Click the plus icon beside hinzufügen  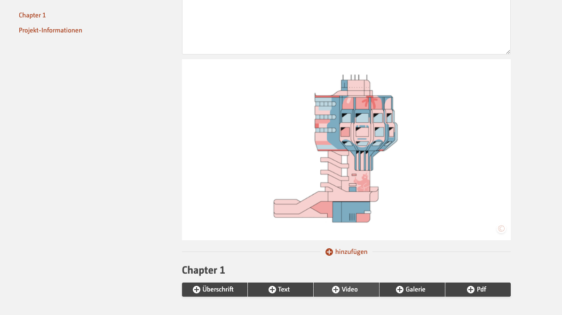pos(329,252)
